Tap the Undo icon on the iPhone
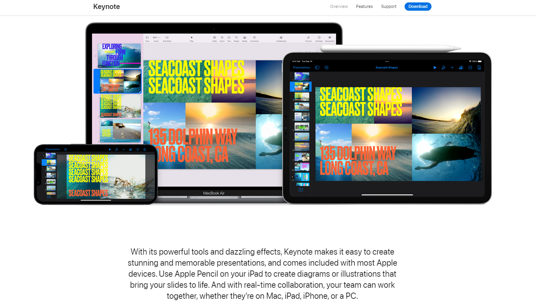The image size is (536, 305). (x=66, y=149)
